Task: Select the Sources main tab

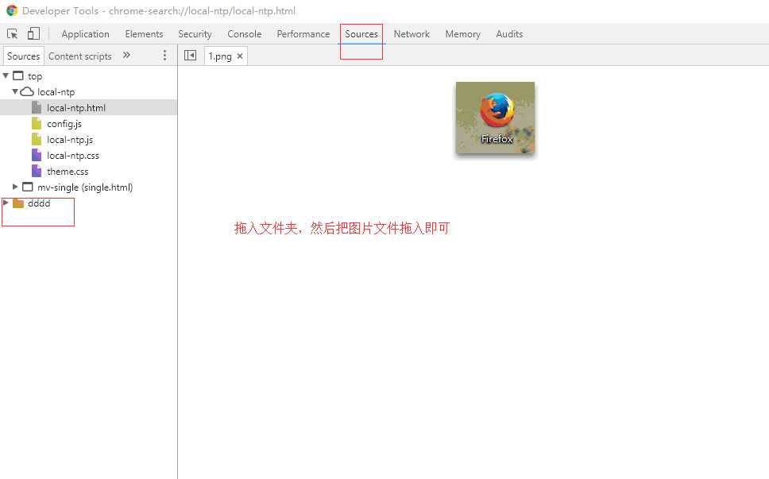Action: [x=361, y=34]
